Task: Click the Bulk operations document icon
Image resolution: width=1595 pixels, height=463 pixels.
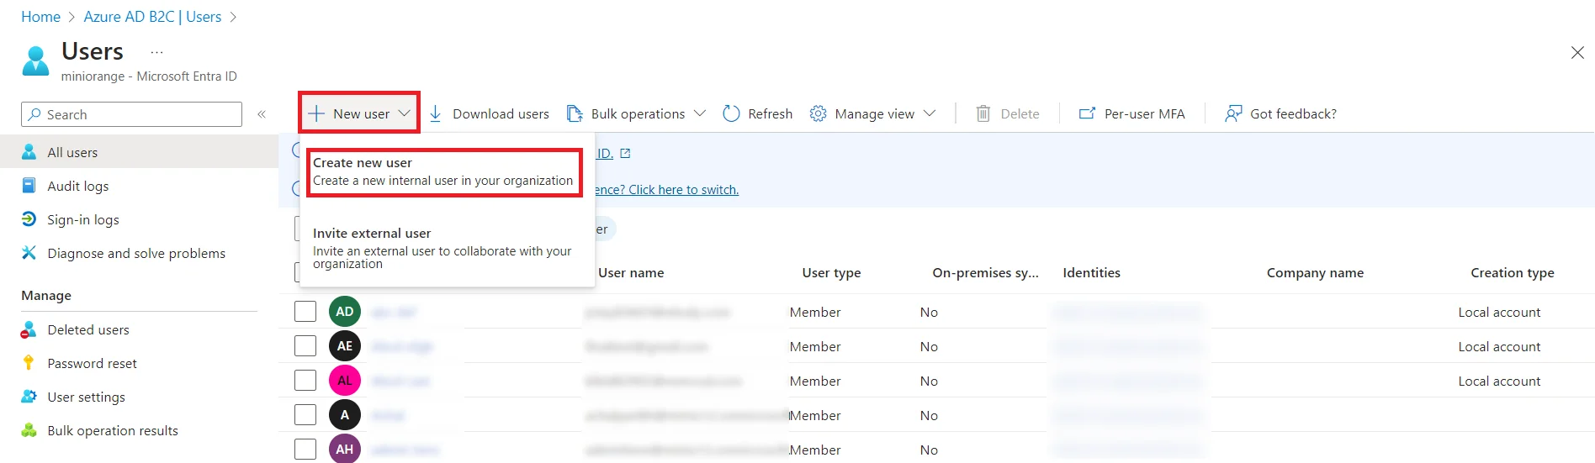Action: coord(575,113)
